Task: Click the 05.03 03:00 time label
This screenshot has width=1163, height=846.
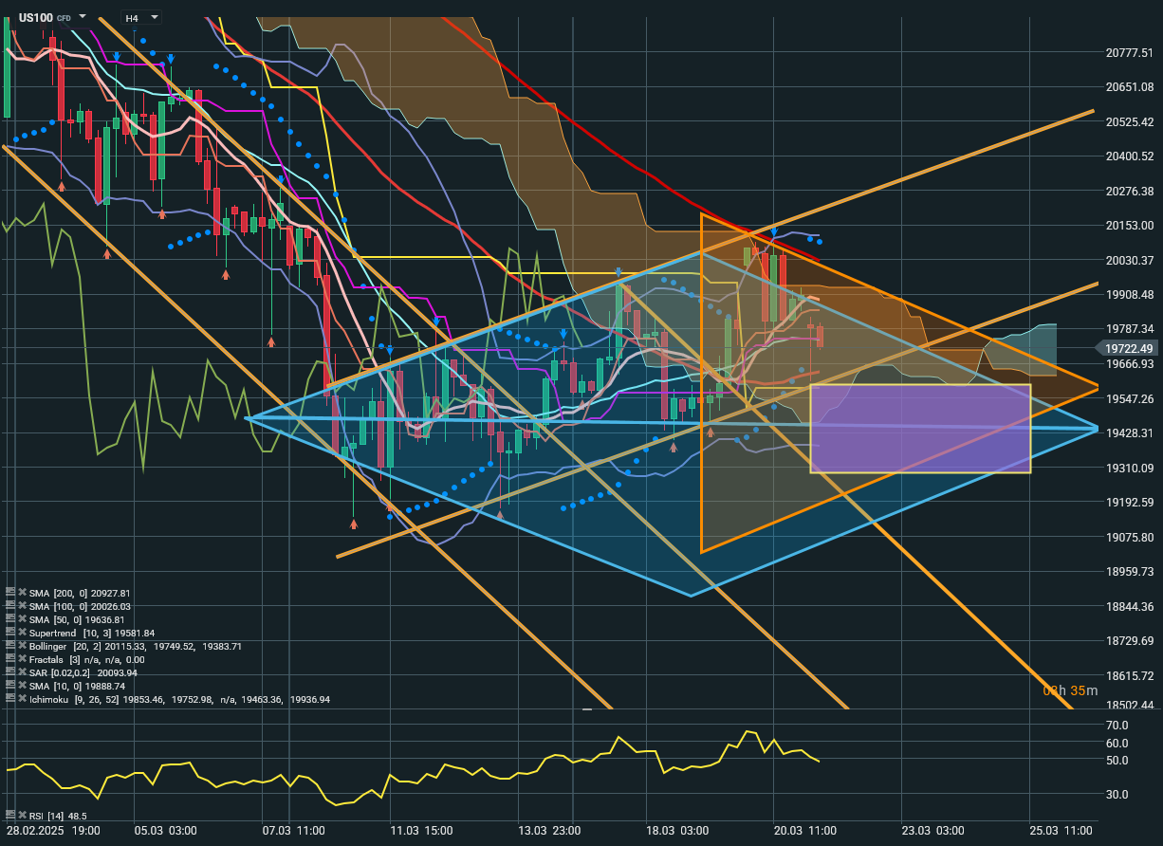Action: [x=166, y=830]
